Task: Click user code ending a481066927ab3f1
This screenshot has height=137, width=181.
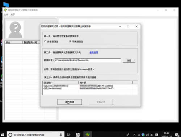Action: [97, 88]
